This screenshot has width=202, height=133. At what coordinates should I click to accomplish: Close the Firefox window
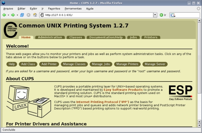pyautogui.click(x=199, y=3)
